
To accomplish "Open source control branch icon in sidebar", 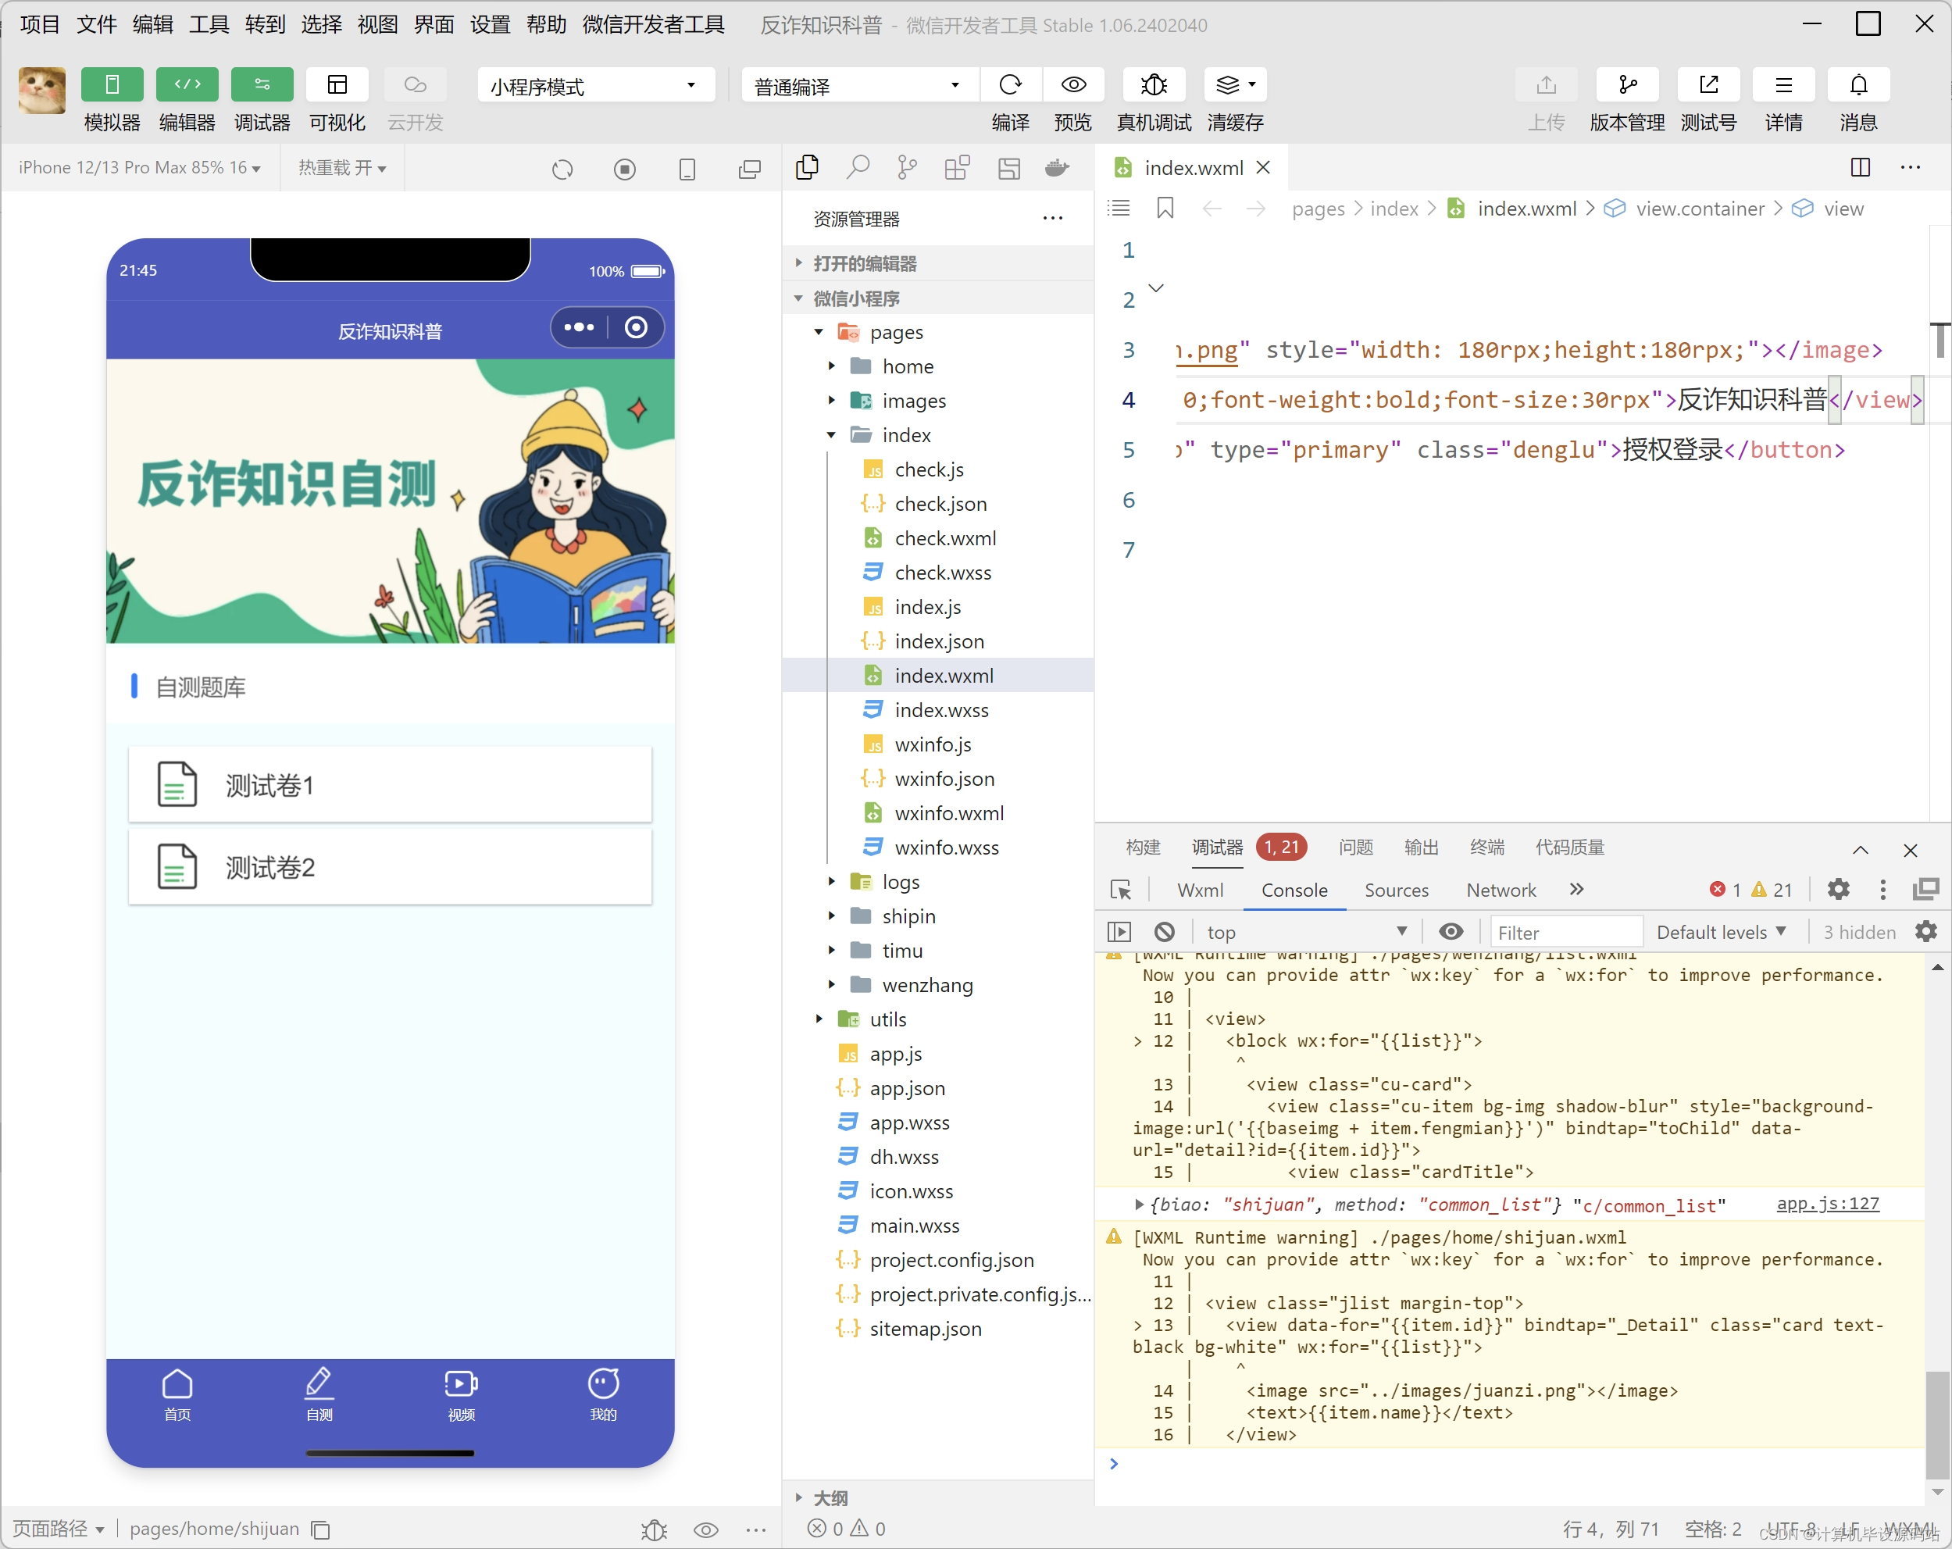I will (x=906, y=167).
